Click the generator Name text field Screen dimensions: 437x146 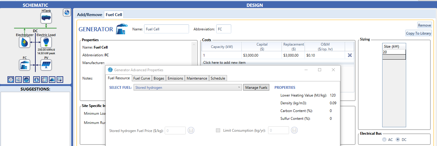(x=166, y=29)
